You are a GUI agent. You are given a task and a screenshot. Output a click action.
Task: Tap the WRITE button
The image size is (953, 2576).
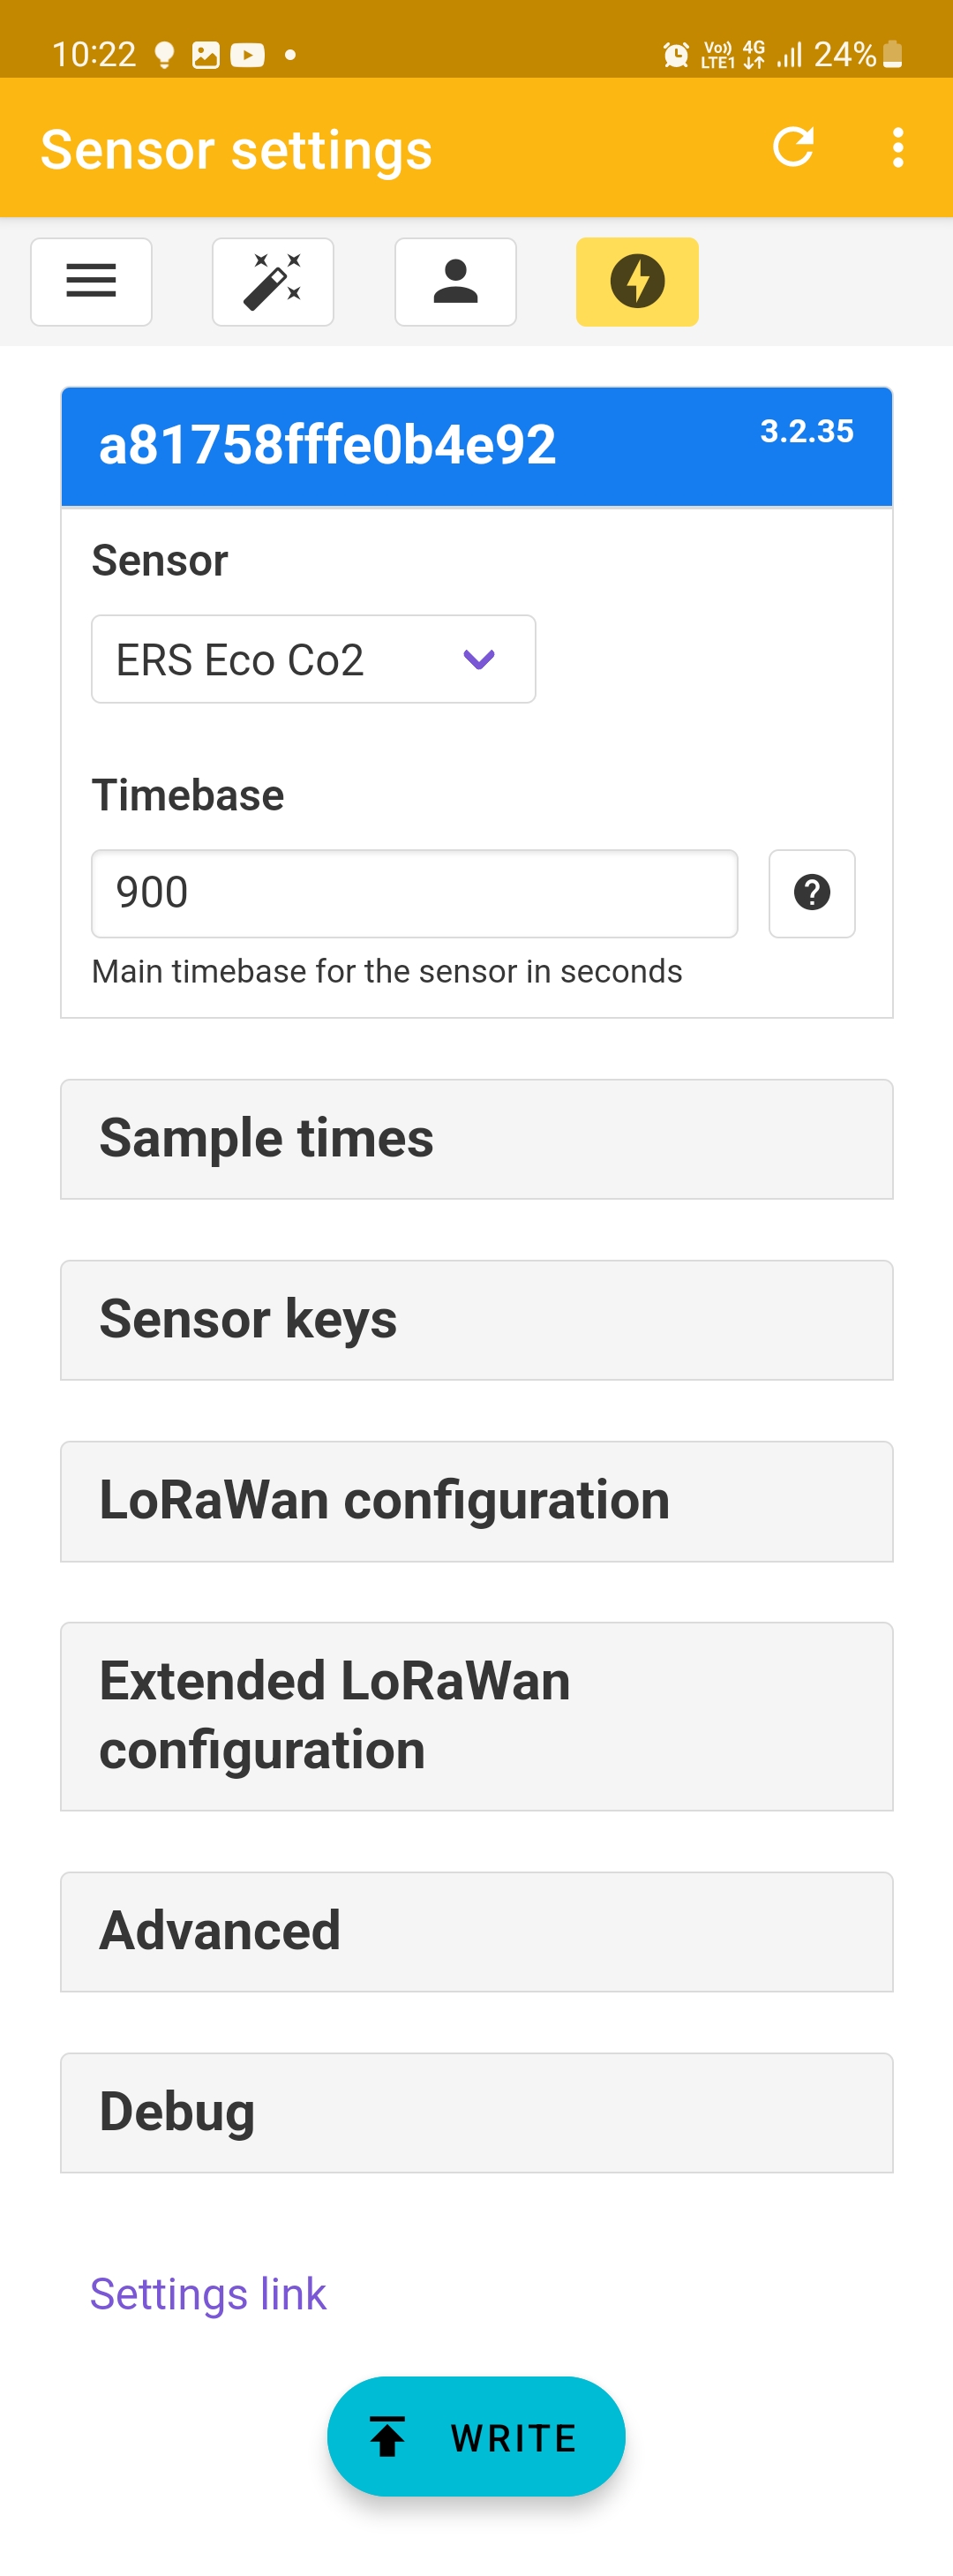point(476,2436)
